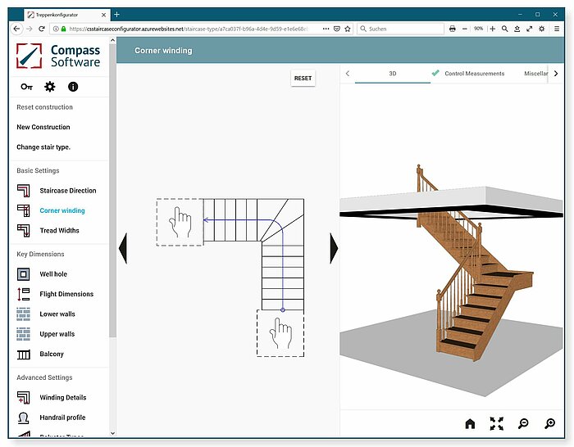Viewport: 574px width, 447px height.
Task: Close the Treppenkonfigurator tab
Action: pos(103,15)
